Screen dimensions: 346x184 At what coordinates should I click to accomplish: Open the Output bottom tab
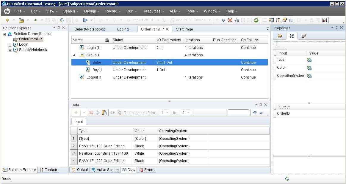[80, 170]
